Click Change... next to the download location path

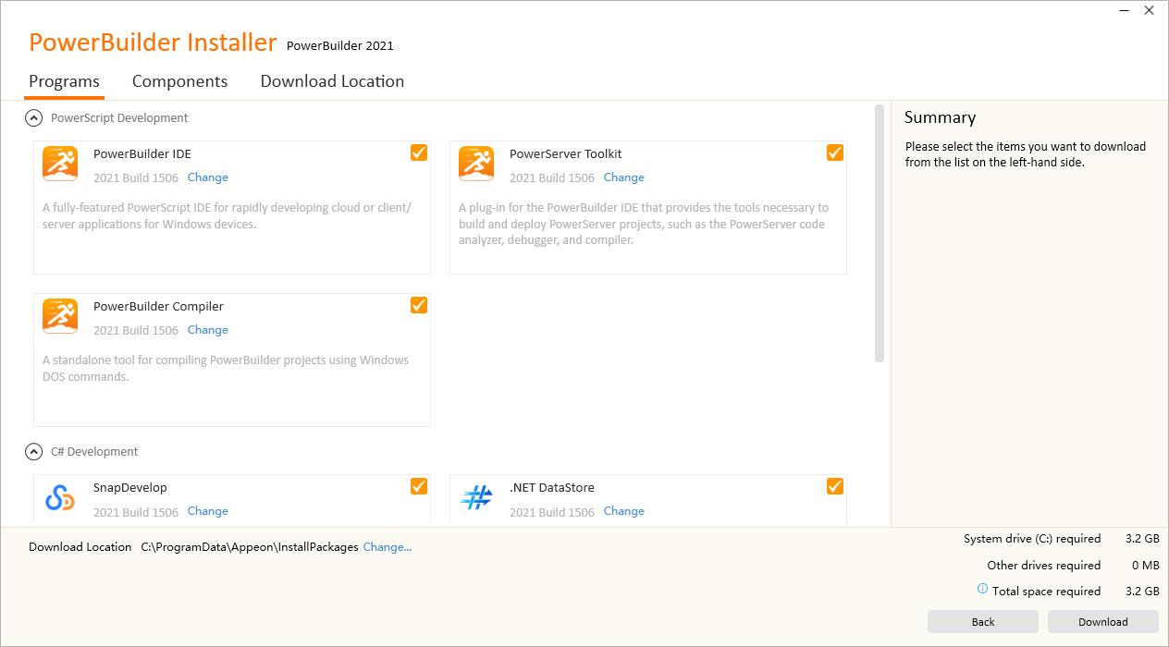388,547
